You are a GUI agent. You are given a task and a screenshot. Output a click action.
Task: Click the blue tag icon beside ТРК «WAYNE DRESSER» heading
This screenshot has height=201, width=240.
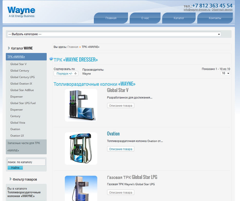click(51, 59)
